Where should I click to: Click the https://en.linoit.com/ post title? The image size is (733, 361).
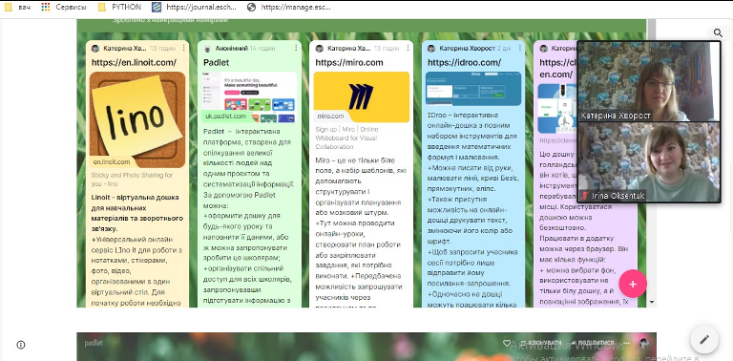click(135, 62)
